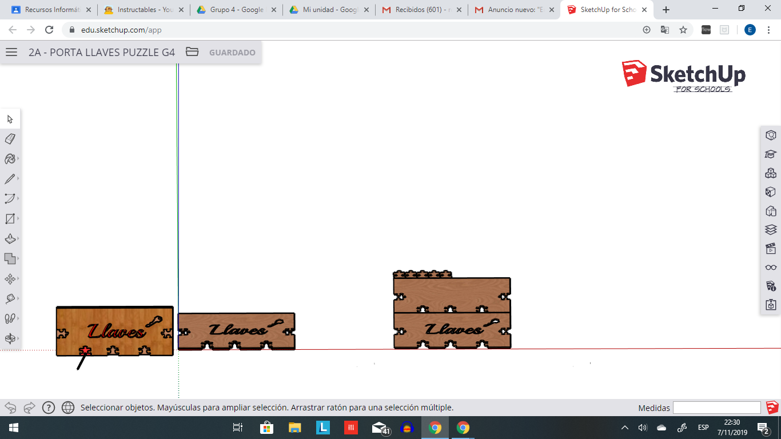Activate the Walk footprints tool
Image resolution: width=781 pixels, height=439 pixels.
click(10, 318)
